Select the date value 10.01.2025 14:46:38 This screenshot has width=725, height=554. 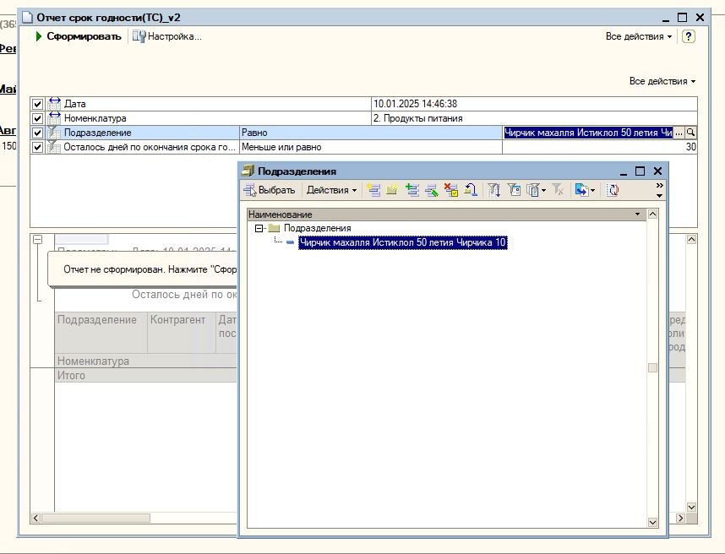pyautogui.click(x=534, y=104)
